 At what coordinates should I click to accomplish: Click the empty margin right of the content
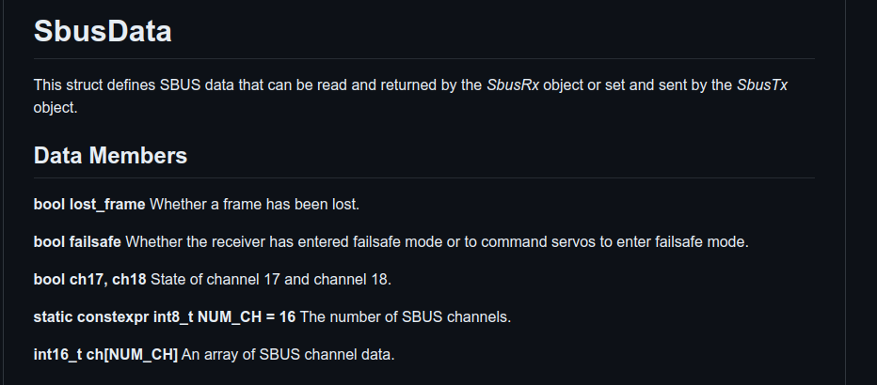861,188
